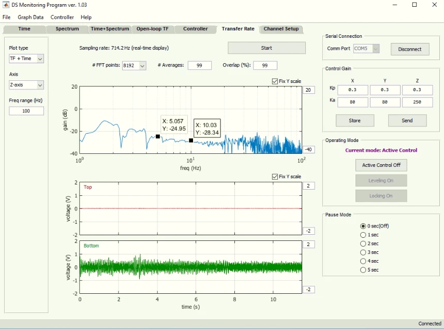The width and height of the screenshot is (444, 329).
Task: Expand the Axis selection dropdown
Action: 26,85
